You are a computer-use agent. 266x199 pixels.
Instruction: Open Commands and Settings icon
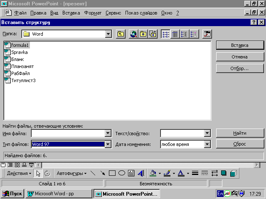207,34
